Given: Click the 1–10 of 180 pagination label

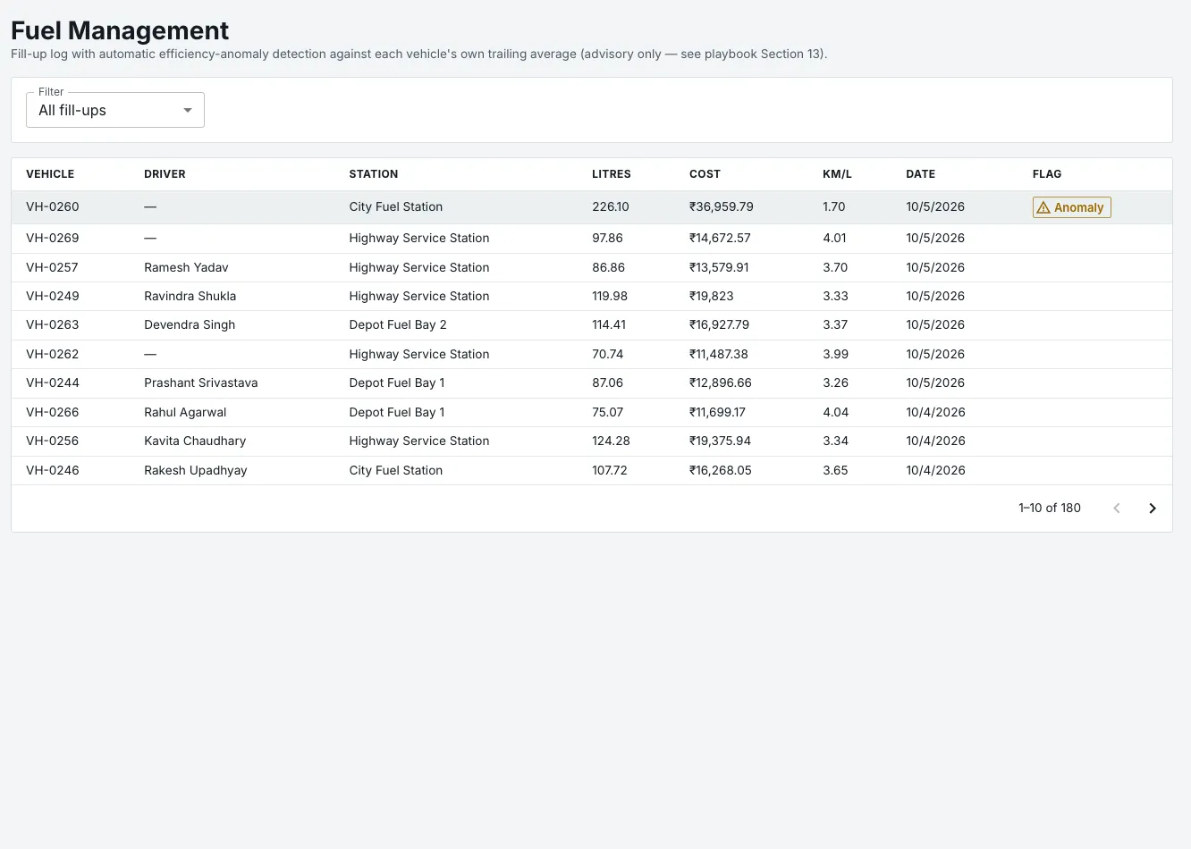Looking at the screenshot, I should pos(1050,508).
